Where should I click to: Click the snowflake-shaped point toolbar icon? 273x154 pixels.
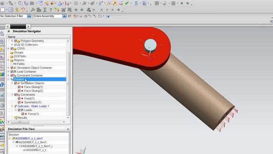pos(76,3)
